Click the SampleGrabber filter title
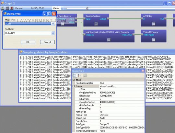This screenshot has height=133, width=175. coord(93,16)
